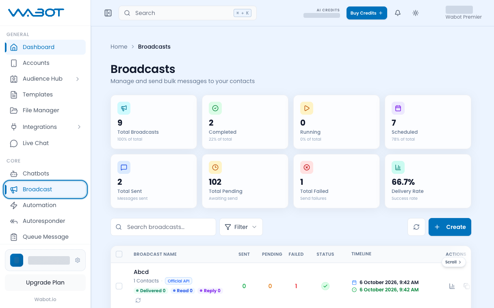
Task: Open Wabot.io footer link
Action: point(45,299)
